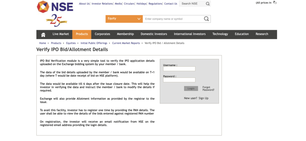Go to Initial Public Offerings breadcrumb
306x141 pixels.
tap(94, 43)
